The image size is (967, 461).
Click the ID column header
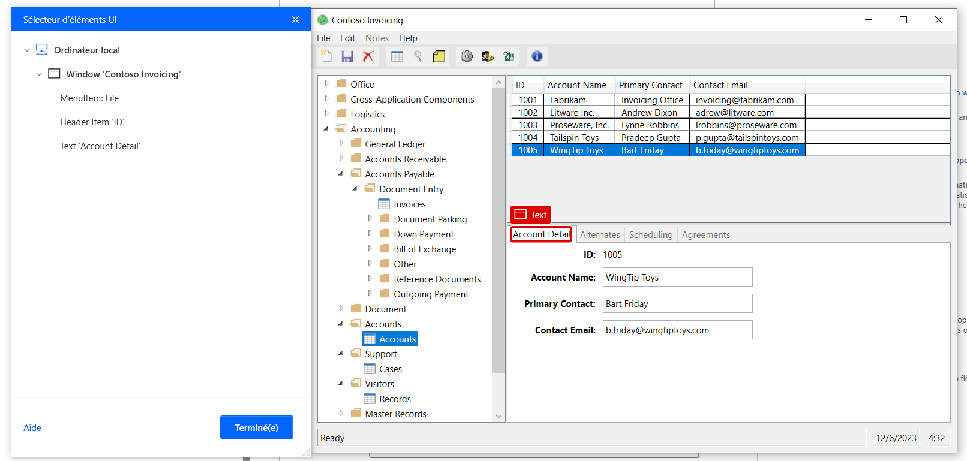pos(527,85)
